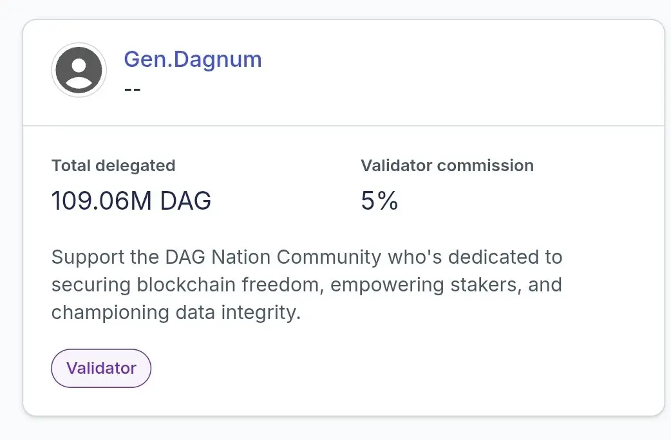This screenshot has height=440, width=671.
Task: Click the championing data integrity line
Action: coord(176,312)
